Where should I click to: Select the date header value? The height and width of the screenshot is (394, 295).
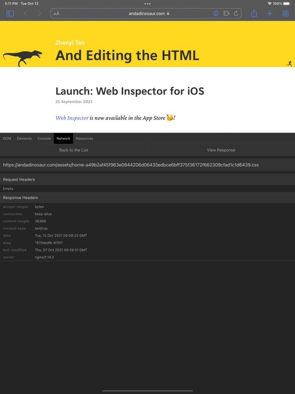click(61, 236)
